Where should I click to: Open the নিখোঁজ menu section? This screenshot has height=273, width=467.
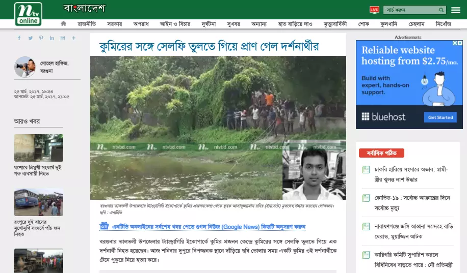(443, 24)
